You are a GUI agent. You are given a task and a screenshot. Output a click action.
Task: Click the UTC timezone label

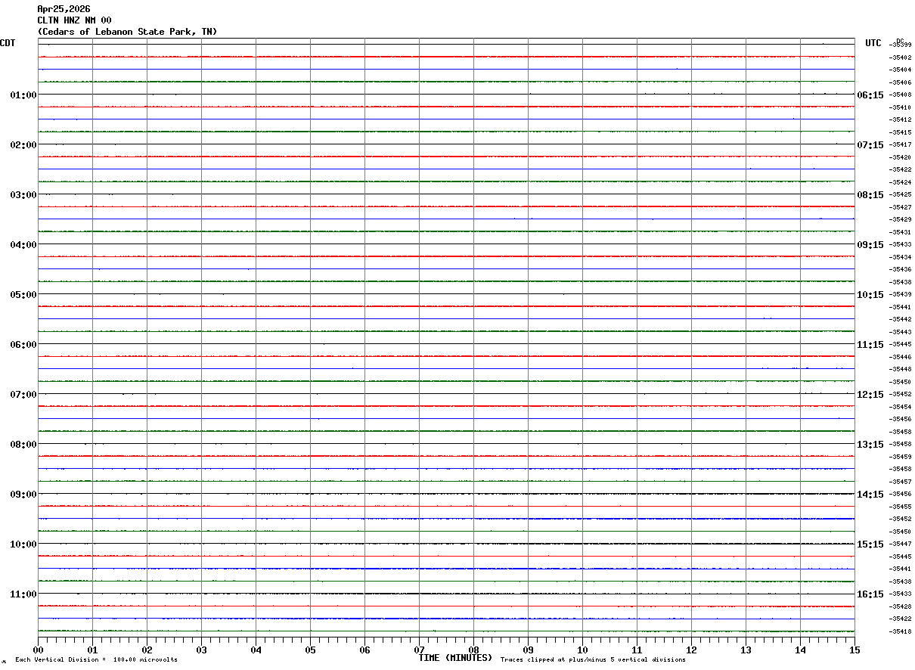click(x=873, y=43)
